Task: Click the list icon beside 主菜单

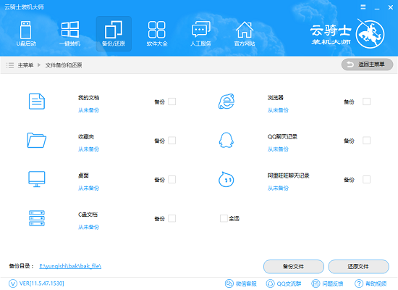Action: click(x=10, y=65)
